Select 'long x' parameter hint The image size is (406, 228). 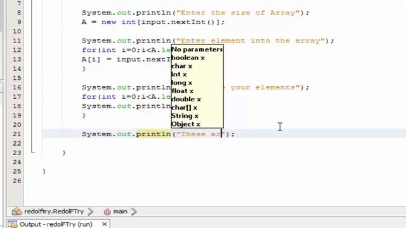[182, 82]
